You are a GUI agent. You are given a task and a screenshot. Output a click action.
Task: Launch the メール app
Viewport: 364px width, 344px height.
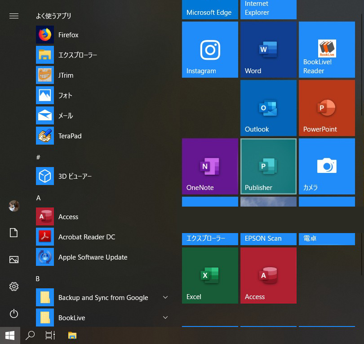coord(103,115)
